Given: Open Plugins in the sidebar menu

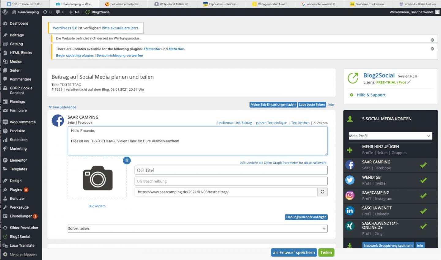Looking at the screenshot, I should [16, 190].
